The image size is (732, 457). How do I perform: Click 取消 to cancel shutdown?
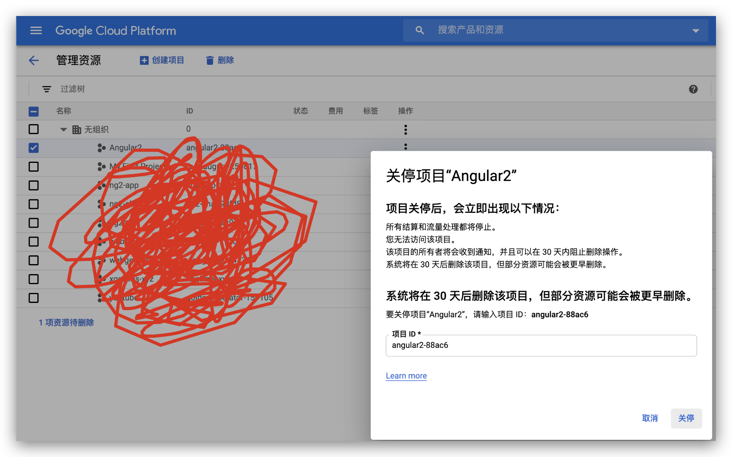coord(650,418)
